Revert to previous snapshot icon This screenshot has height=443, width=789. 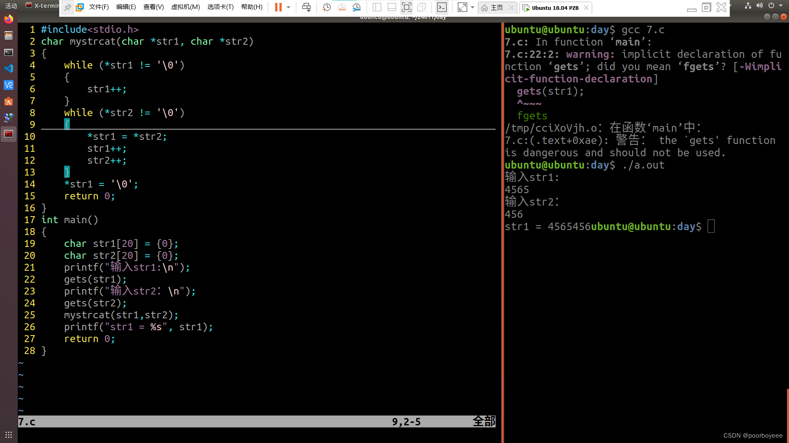coord(341,7)
